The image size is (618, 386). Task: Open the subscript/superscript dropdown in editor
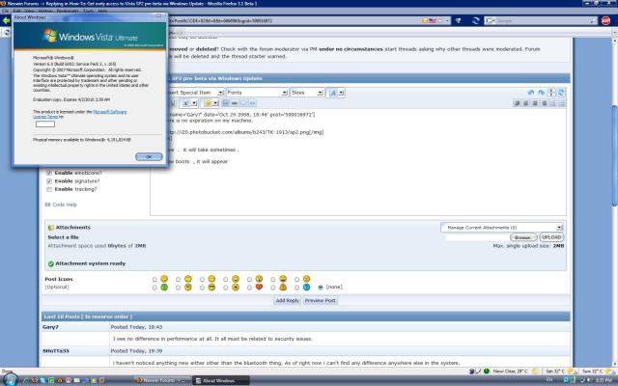coord(194,103)
